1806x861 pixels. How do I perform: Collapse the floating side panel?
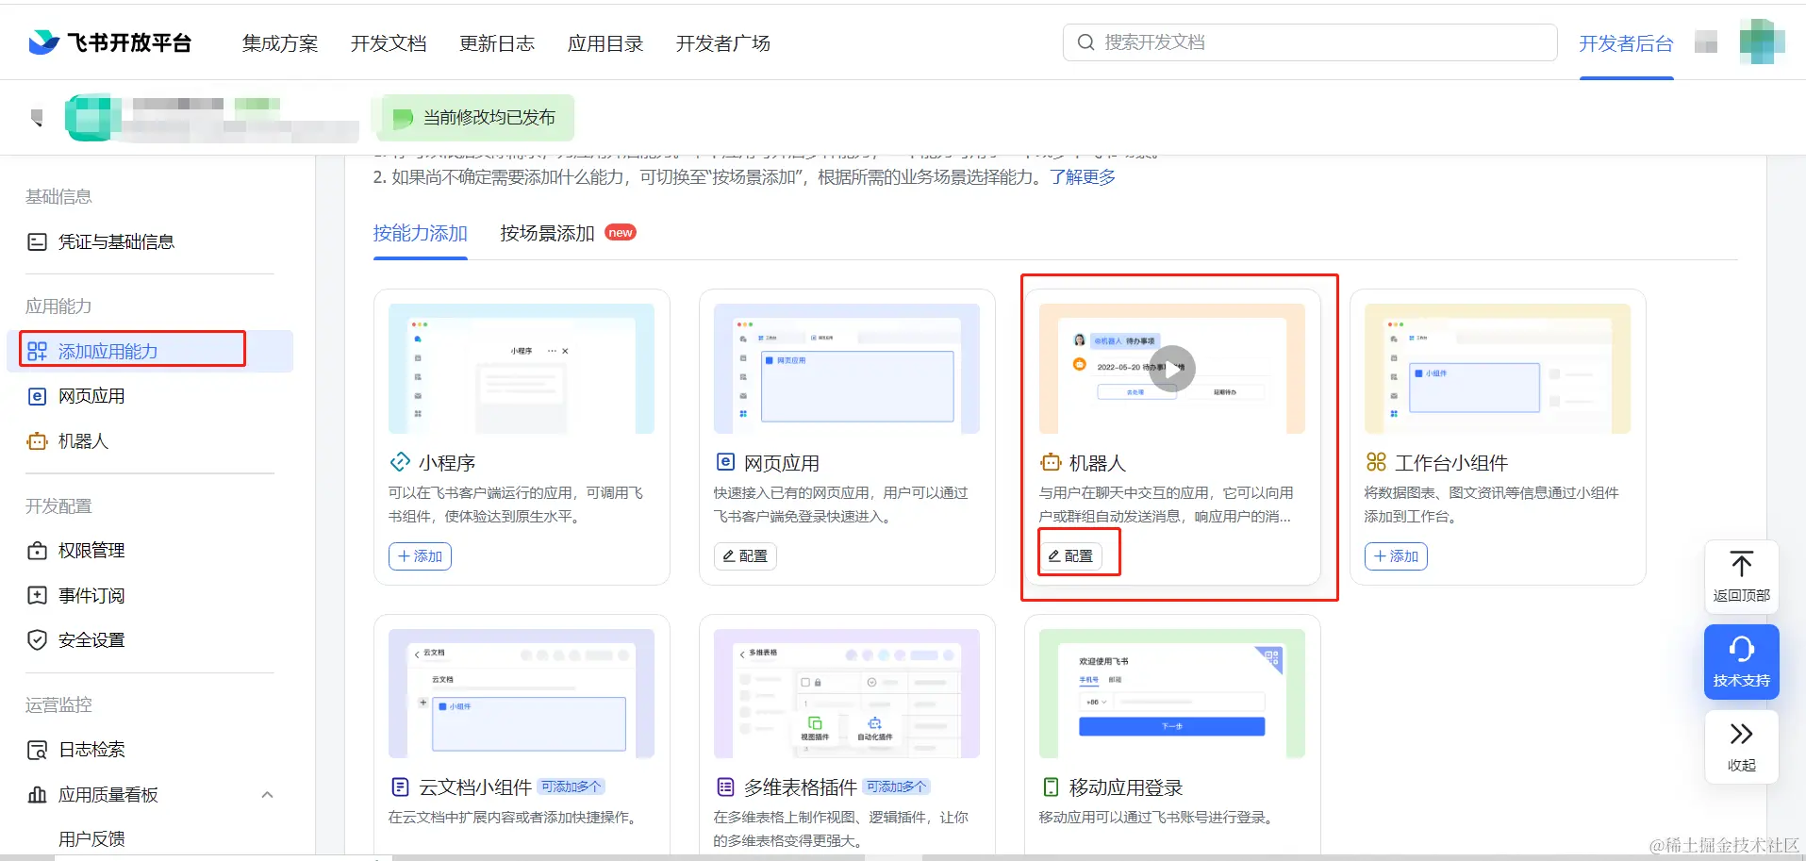pos(1741,746)
